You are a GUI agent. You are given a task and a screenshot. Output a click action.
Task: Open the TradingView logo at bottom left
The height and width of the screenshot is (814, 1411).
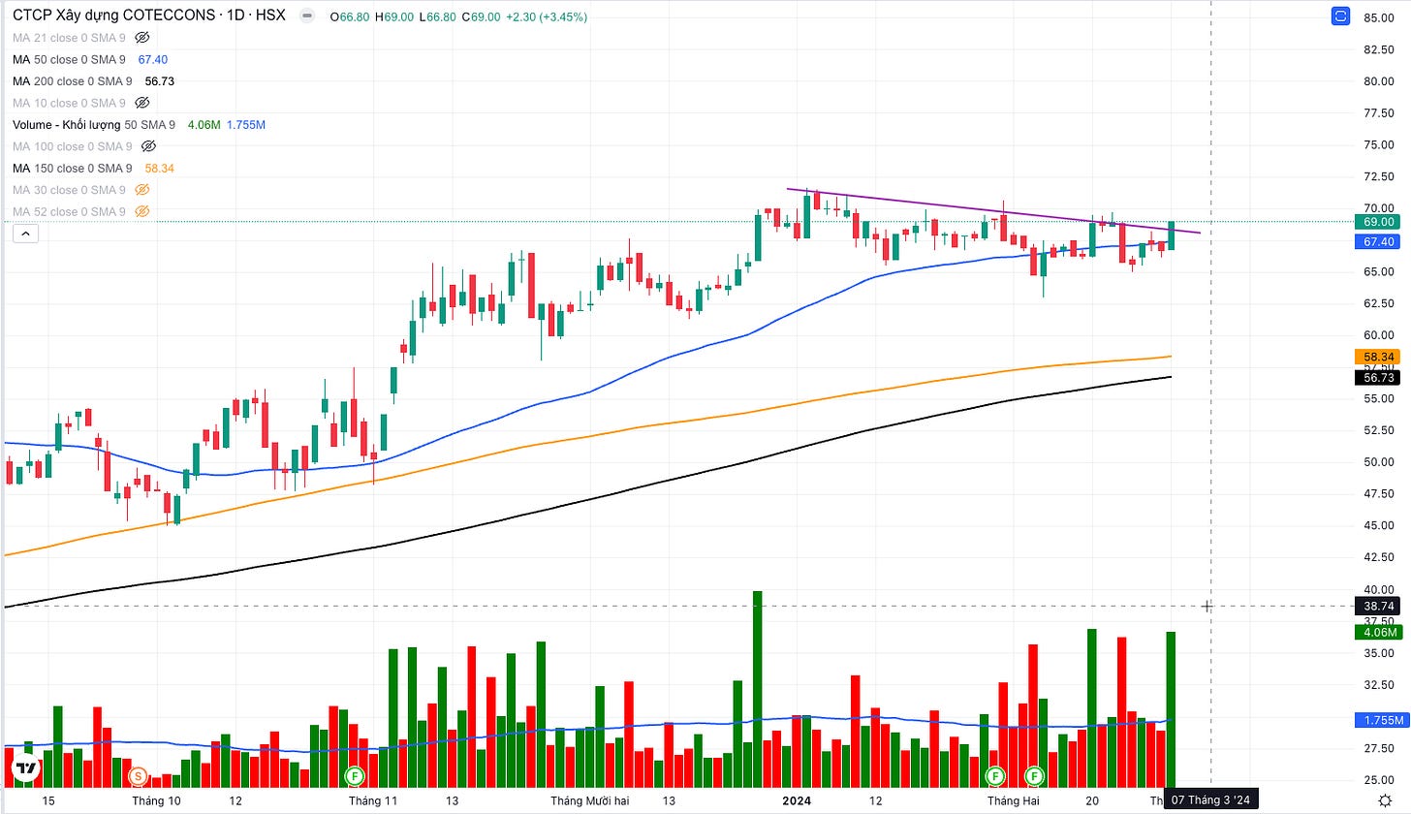[25, 769]
